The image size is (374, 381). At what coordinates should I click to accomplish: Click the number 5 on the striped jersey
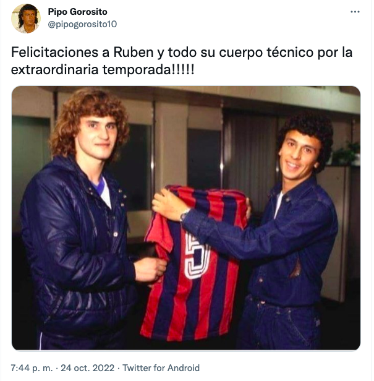(x=197, y=256)
